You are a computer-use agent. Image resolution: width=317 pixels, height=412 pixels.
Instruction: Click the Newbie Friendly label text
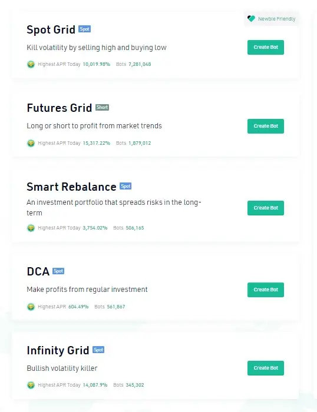point(277,19)
